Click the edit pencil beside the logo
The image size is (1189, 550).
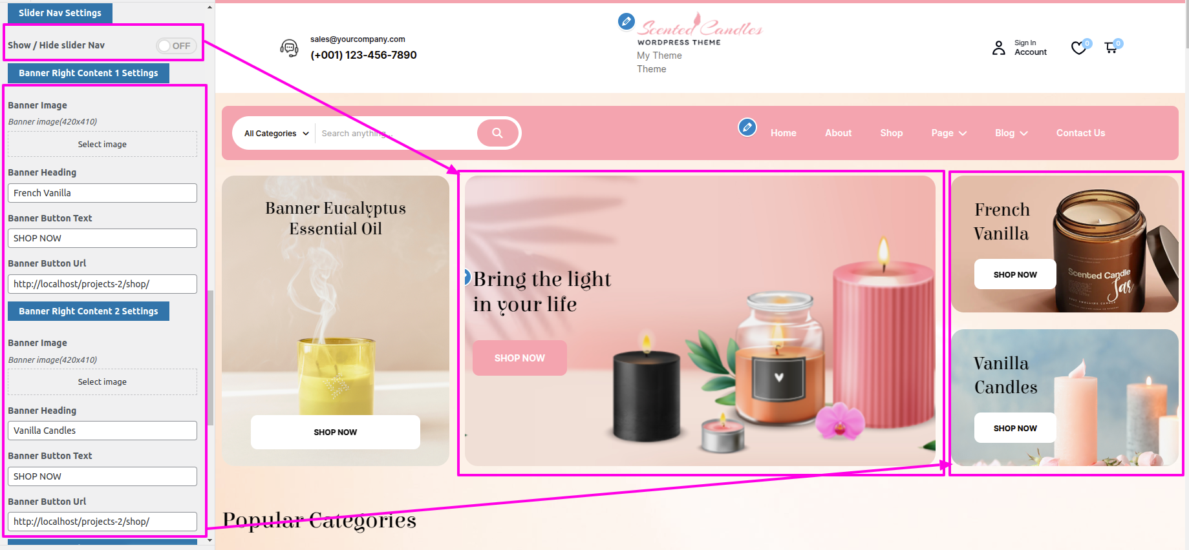point(626,22)
